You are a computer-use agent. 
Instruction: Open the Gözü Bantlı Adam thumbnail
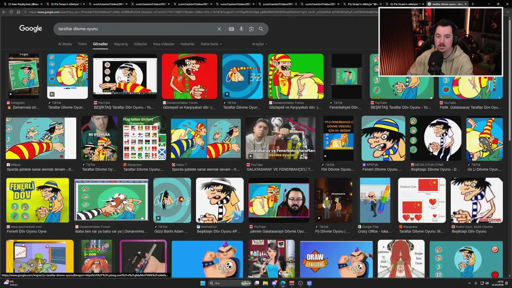pyautogui.click(x=172, y=200)
